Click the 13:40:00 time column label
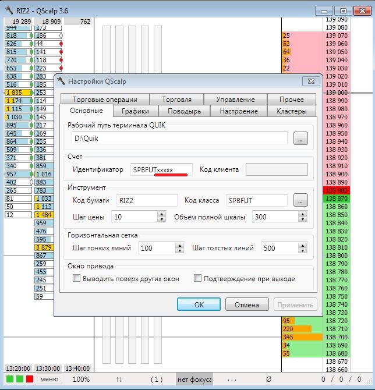Viewport: 375px width, 390px height. click(x=77, y=368)
